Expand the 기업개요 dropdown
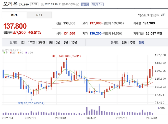Image resolution: width=168 pixels, height=124 pixels. 97,4
